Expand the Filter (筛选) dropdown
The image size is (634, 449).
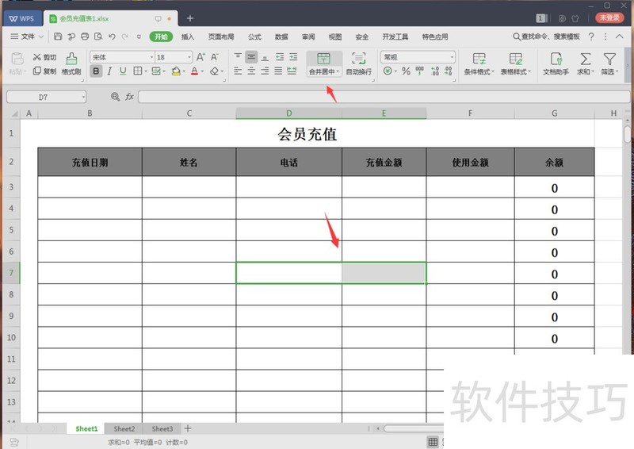617,71
